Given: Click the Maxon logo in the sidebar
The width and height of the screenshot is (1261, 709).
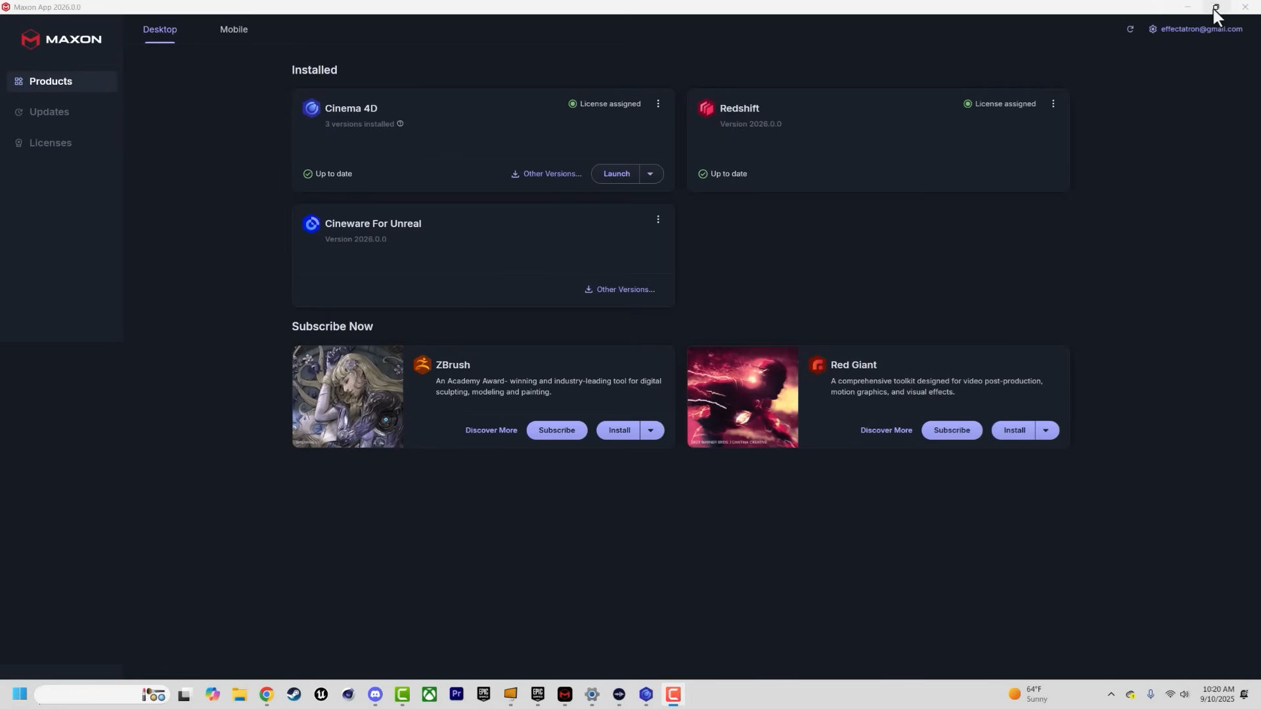Looking at the screenshot, I should (61, 39).
